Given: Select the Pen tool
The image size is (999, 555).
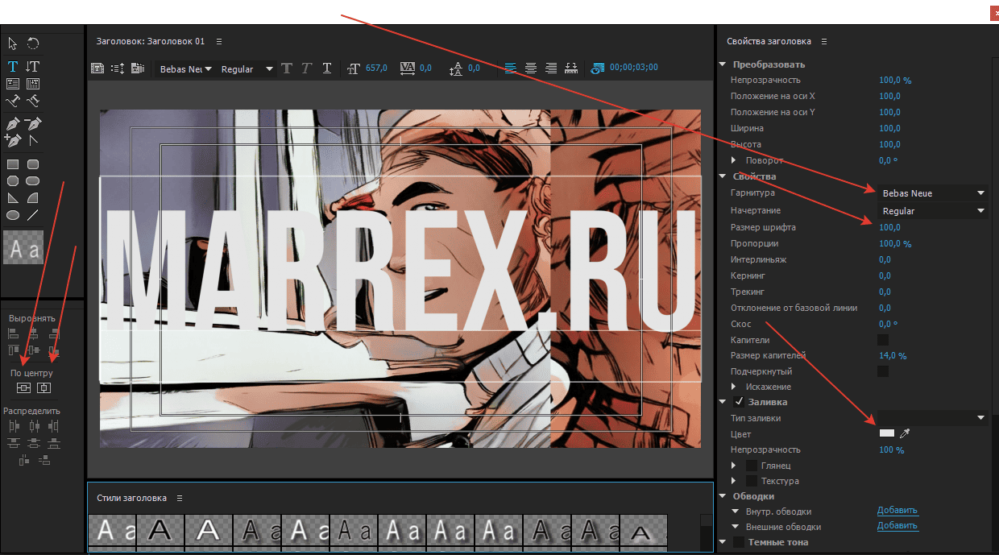Looking at the screenshot, I should click(x=13, y=124).
